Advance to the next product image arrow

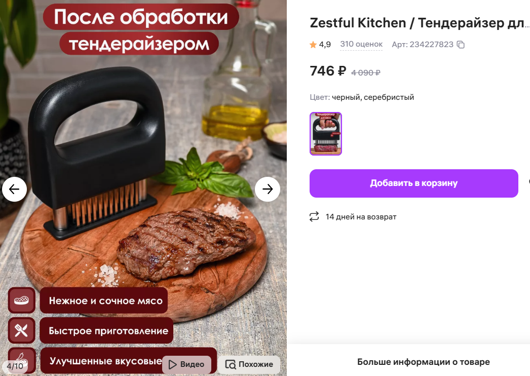(268, 189)
